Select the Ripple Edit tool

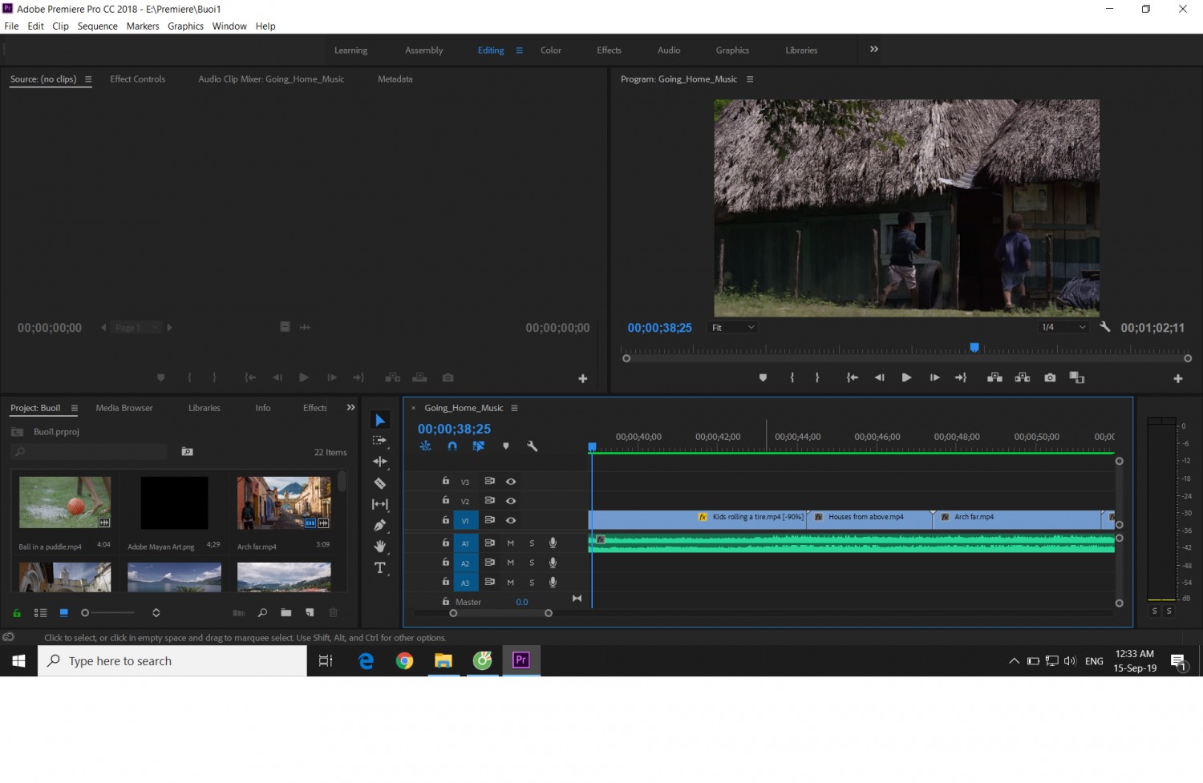pos(380,462)
